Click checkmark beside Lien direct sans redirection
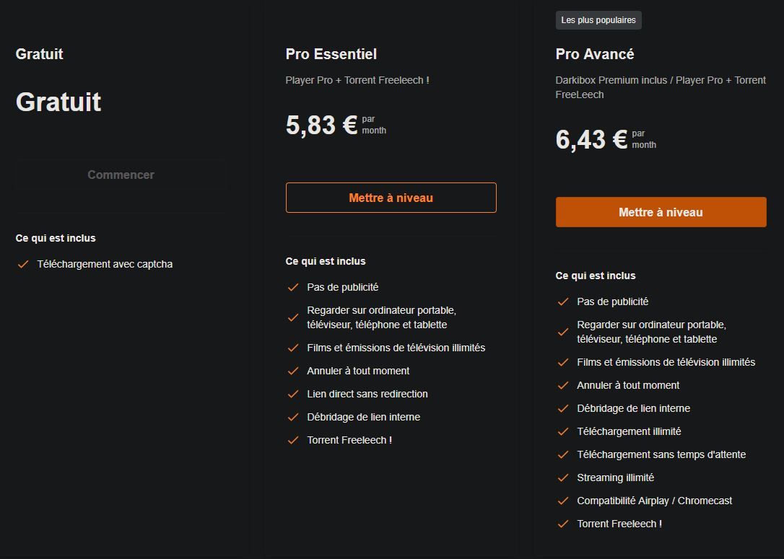The height and width of the screenshot is (559, 784). 293,394
